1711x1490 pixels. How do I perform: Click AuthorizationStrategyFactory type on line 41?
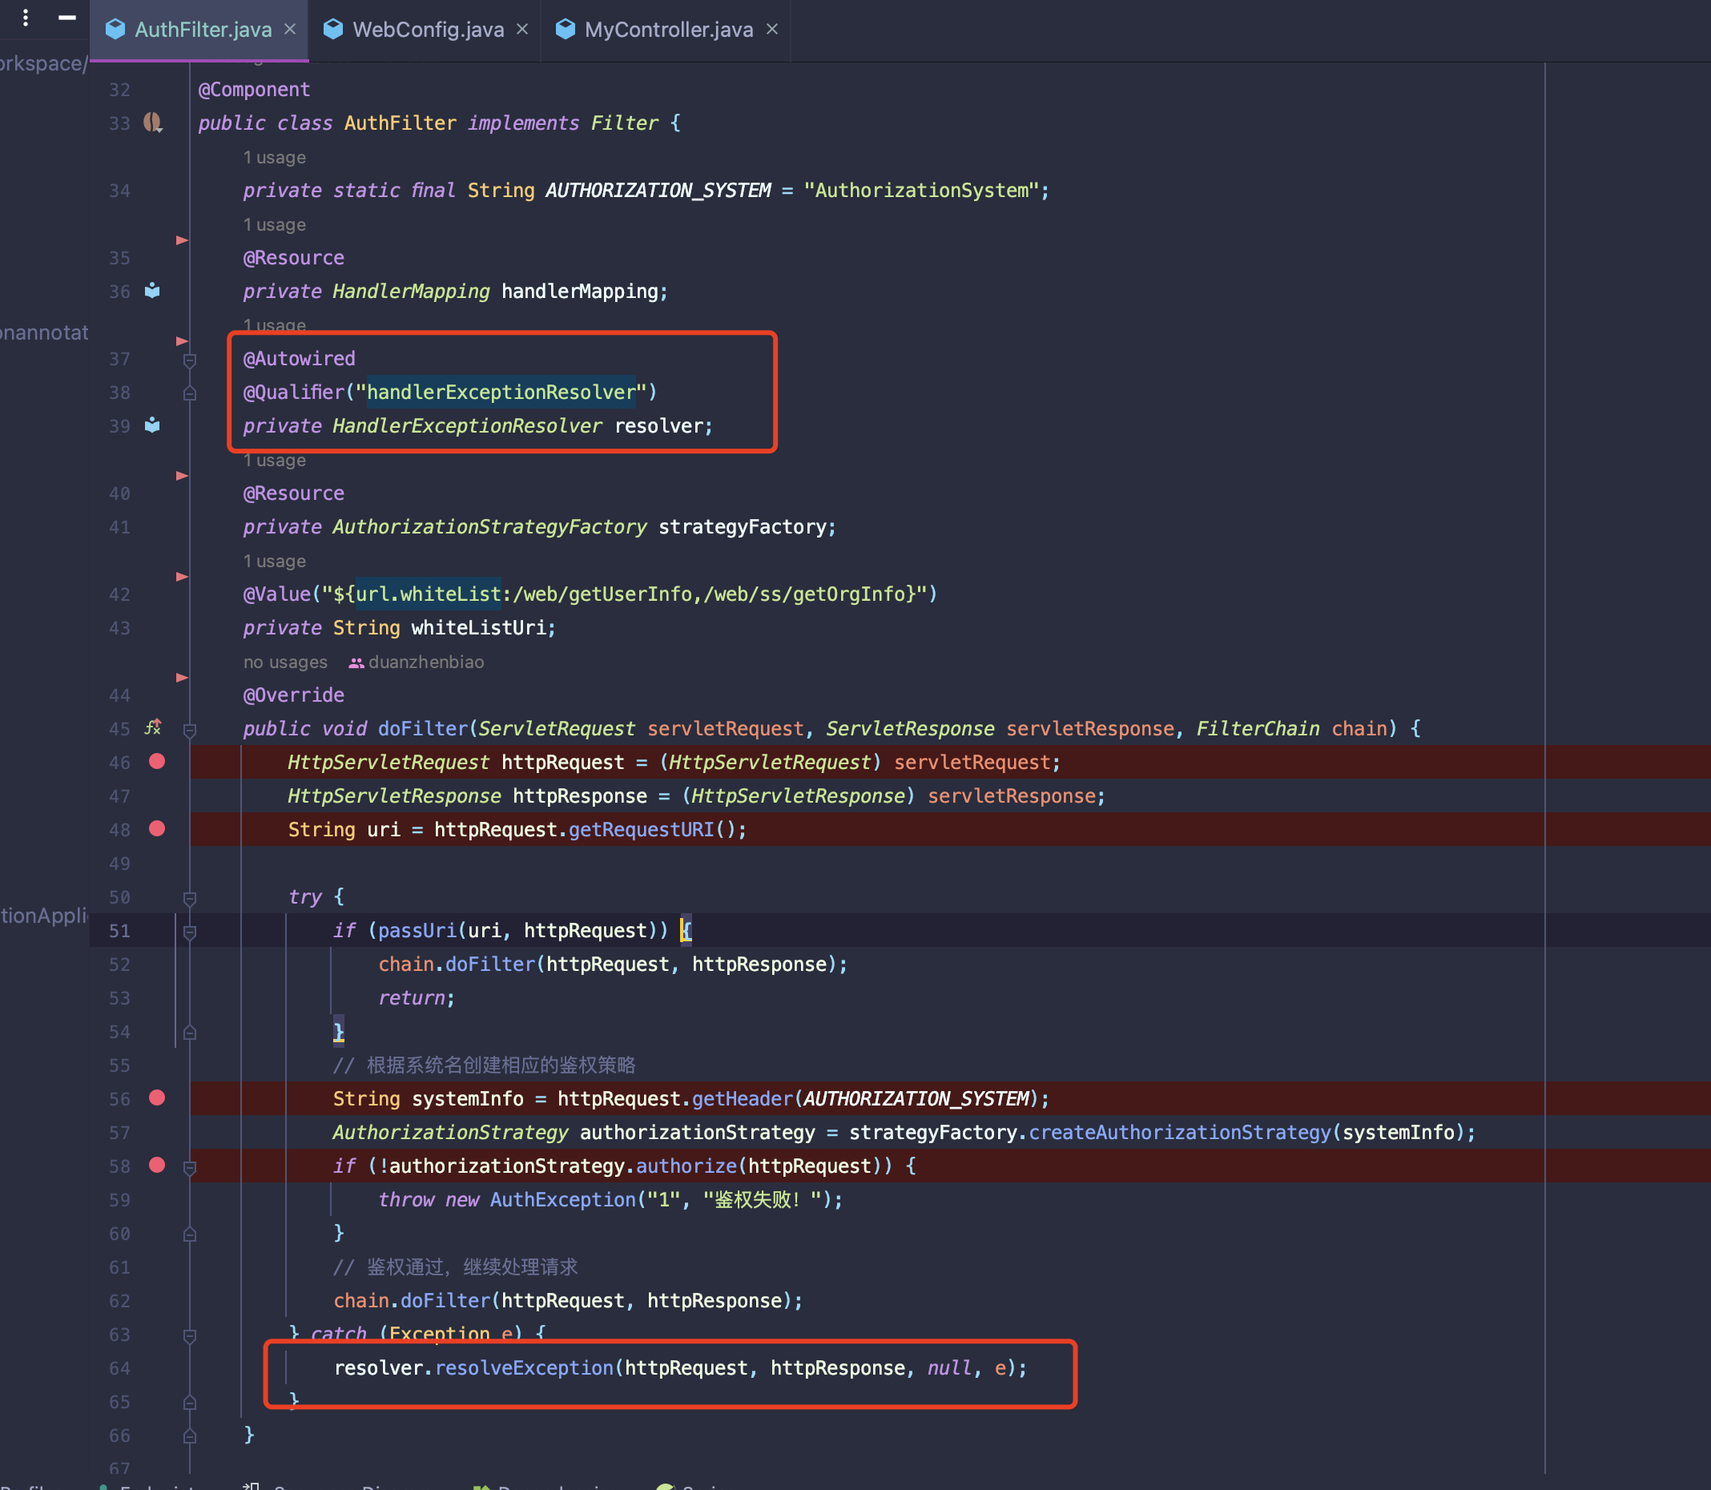pos(489,527)
